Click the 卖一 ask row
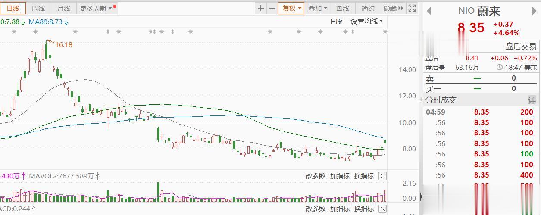Screen dimensions: 541x215 [481, 78]
